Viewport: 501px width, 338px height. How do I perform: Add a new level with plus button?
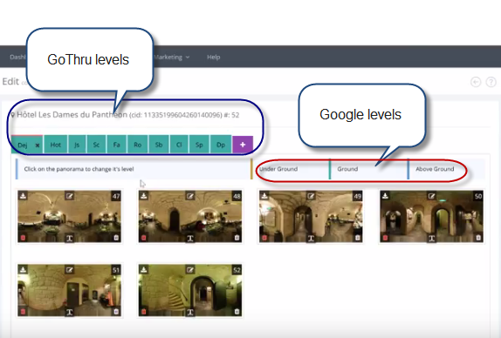tap(243, 145)
